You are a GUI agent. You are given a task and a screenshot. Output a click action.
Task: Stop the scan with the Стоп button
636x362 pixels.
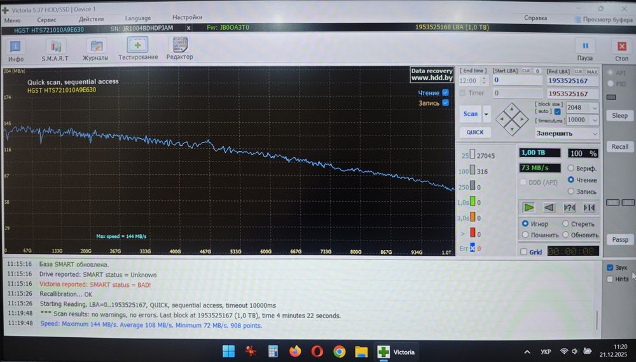621,50
